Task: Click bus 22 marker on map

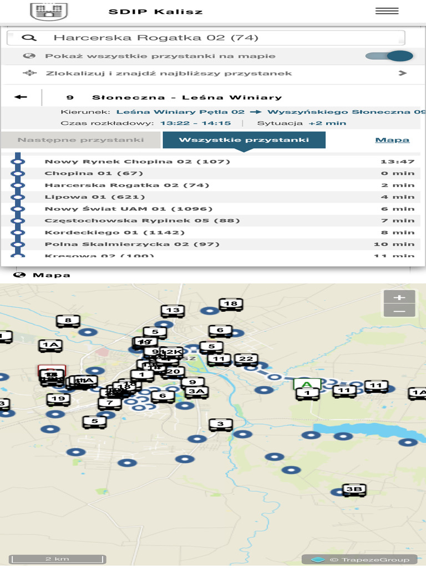Action: tap(246, 359)
